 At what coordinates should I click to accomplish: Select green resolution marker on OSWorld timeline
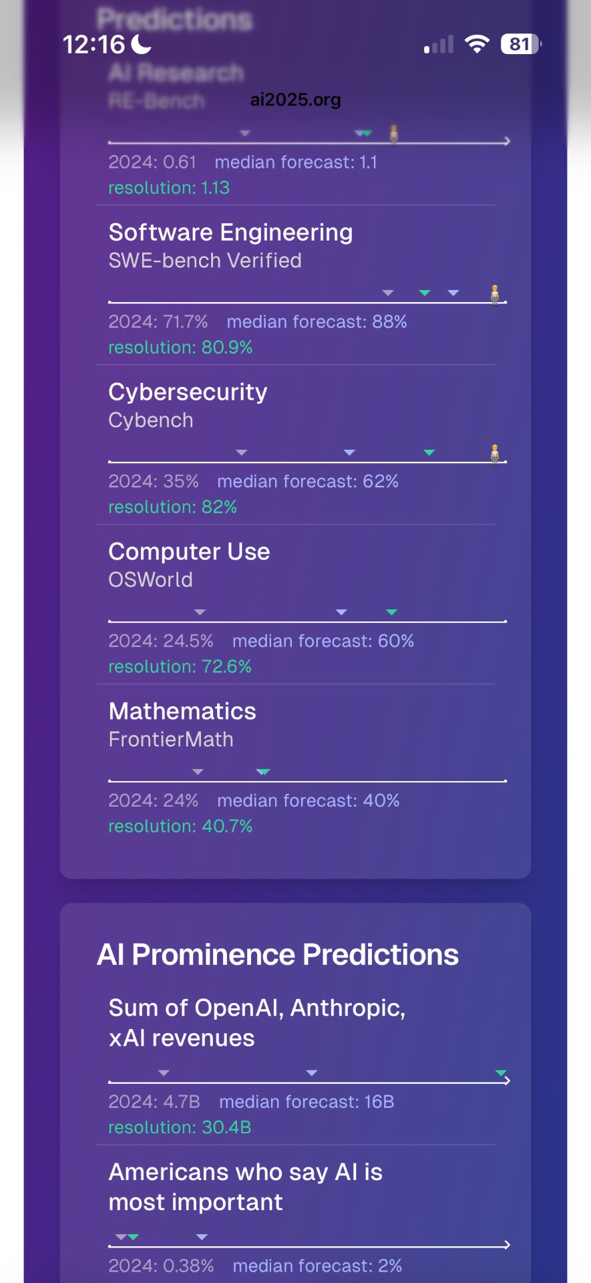392,612
